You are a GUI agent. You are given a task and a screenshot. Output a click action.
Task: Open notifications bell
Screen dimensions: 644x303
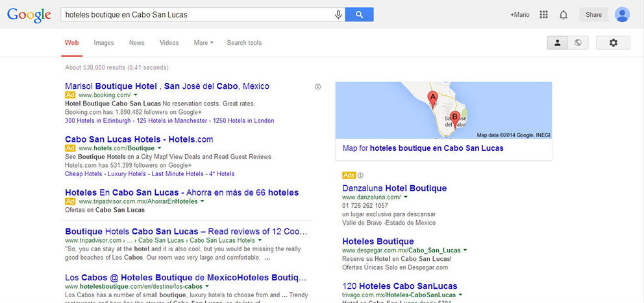pyautogui.click(x=563, y=15)
